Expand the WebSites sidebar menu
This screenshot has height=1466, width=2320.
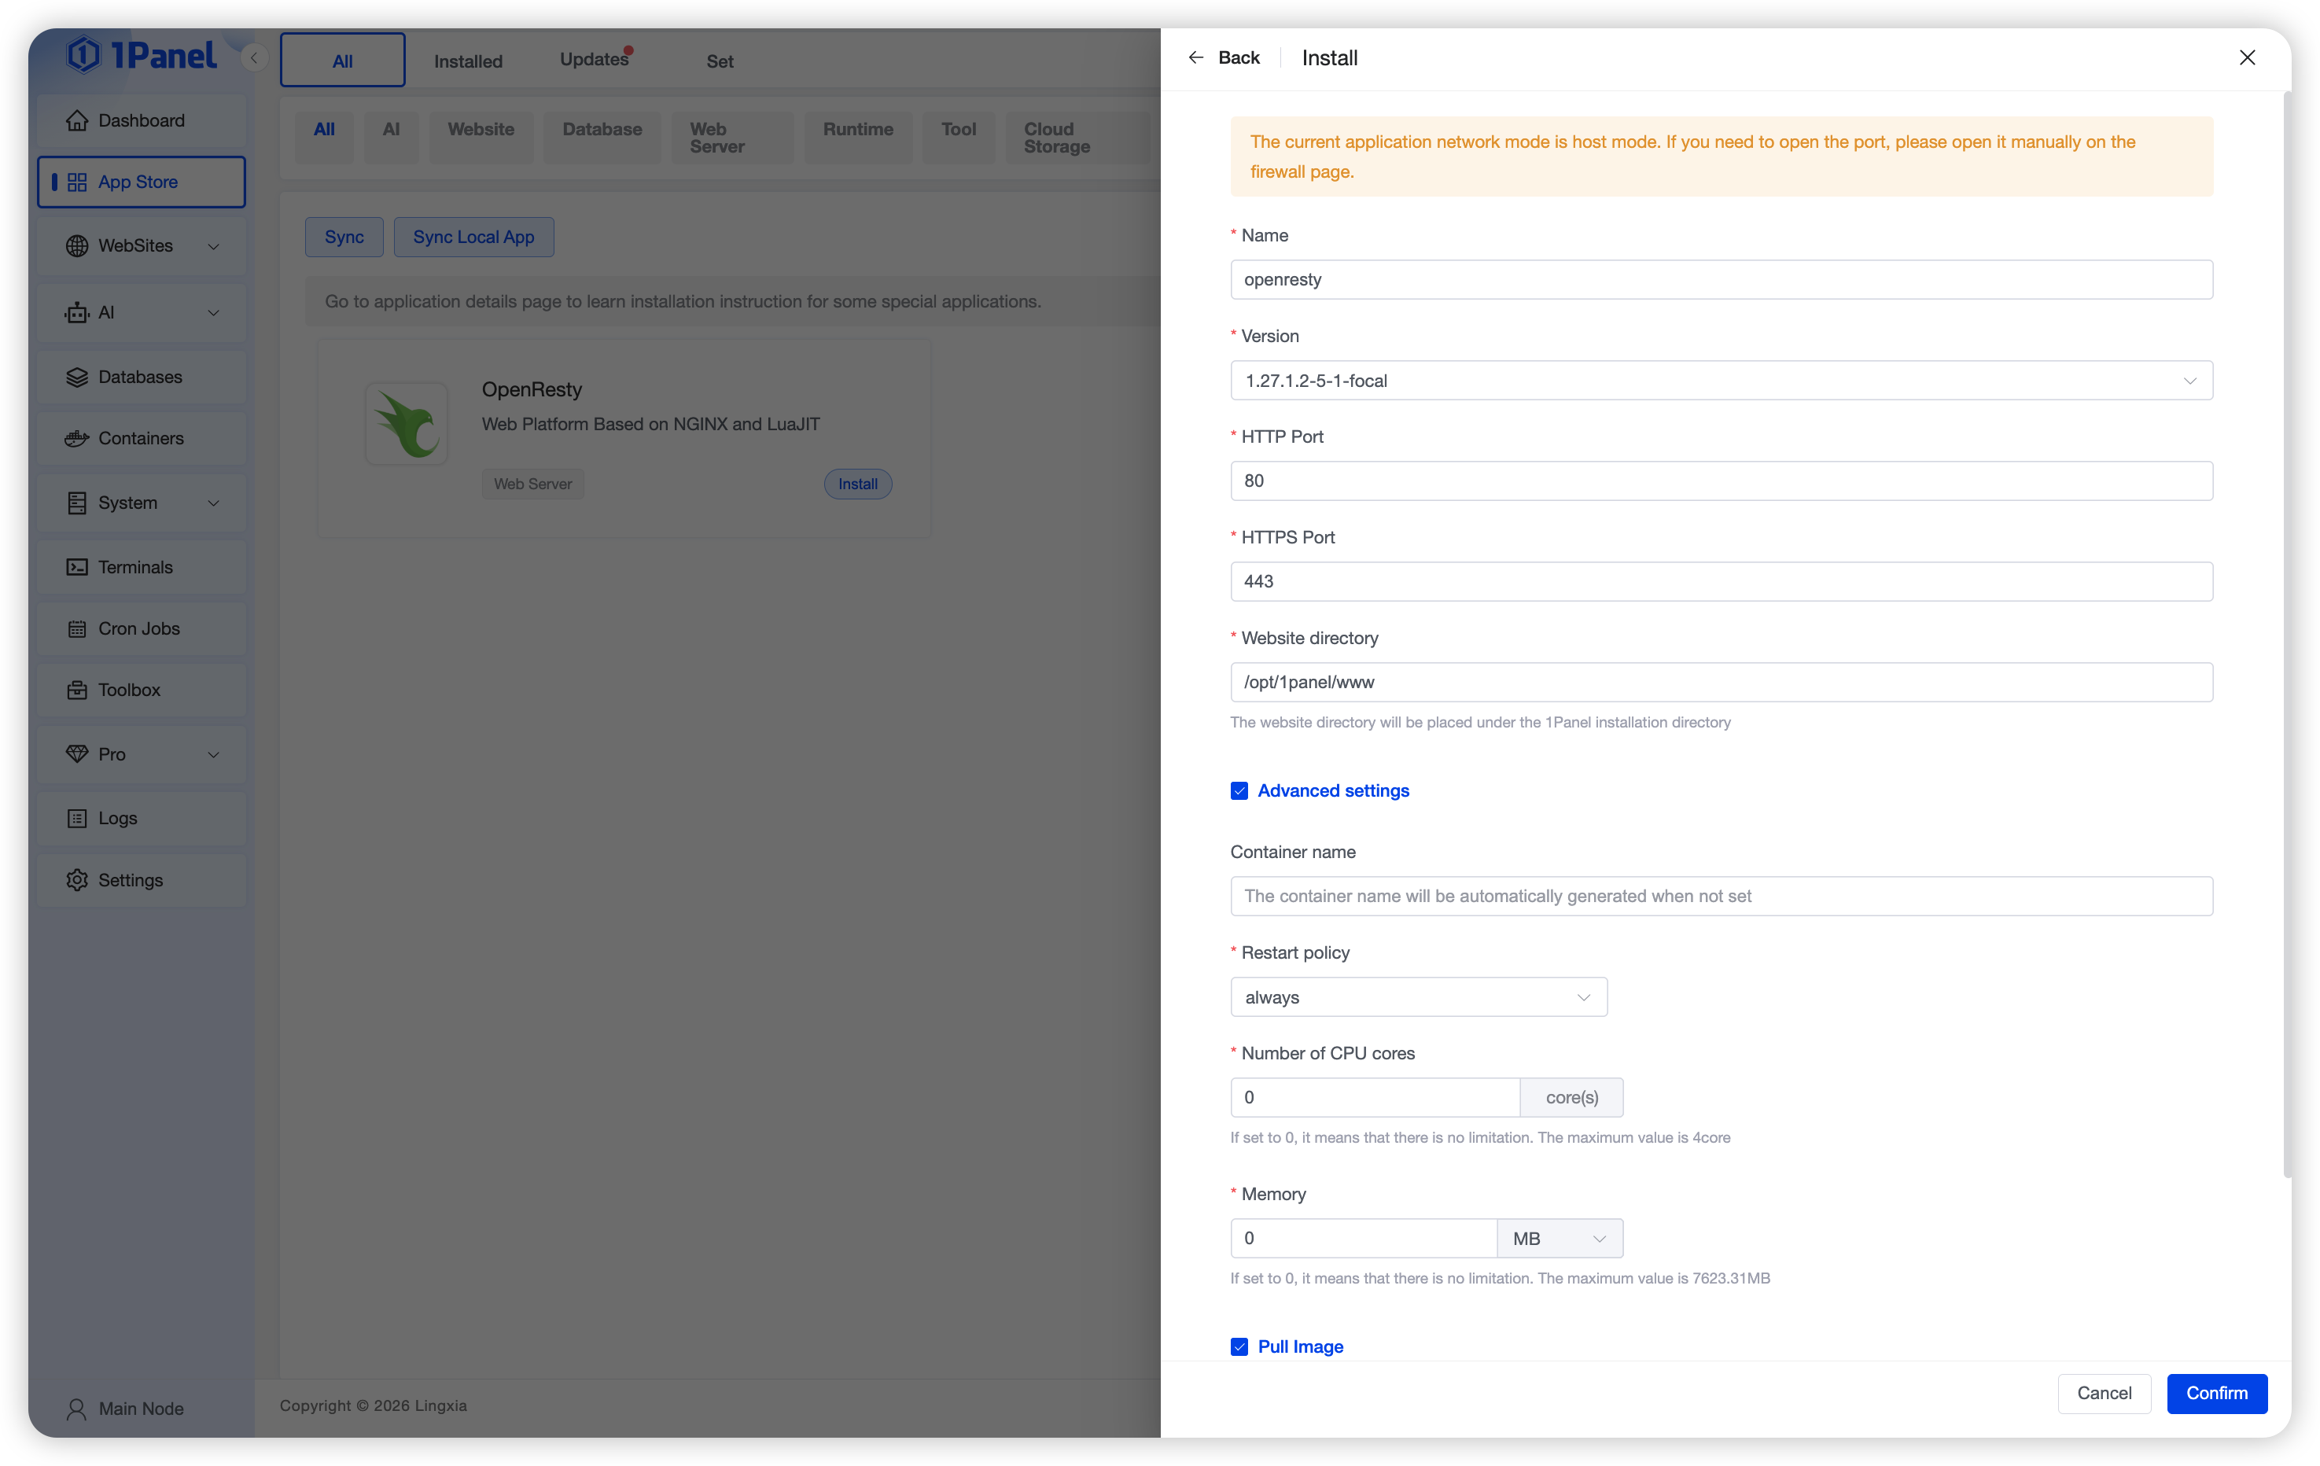(142, 245)
